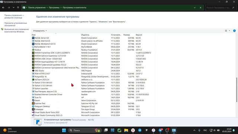Open the help icon in the toolbar

[234, 31]
